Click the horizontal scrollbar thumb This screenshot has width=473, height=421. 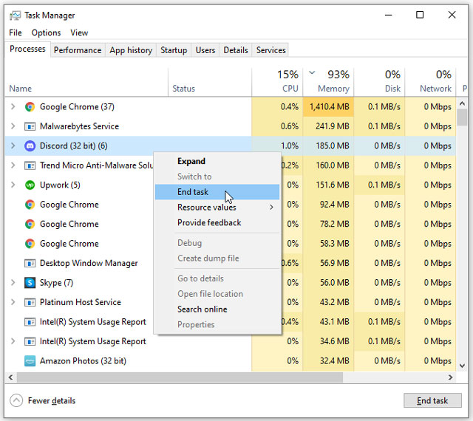click(x=180, y=377)
